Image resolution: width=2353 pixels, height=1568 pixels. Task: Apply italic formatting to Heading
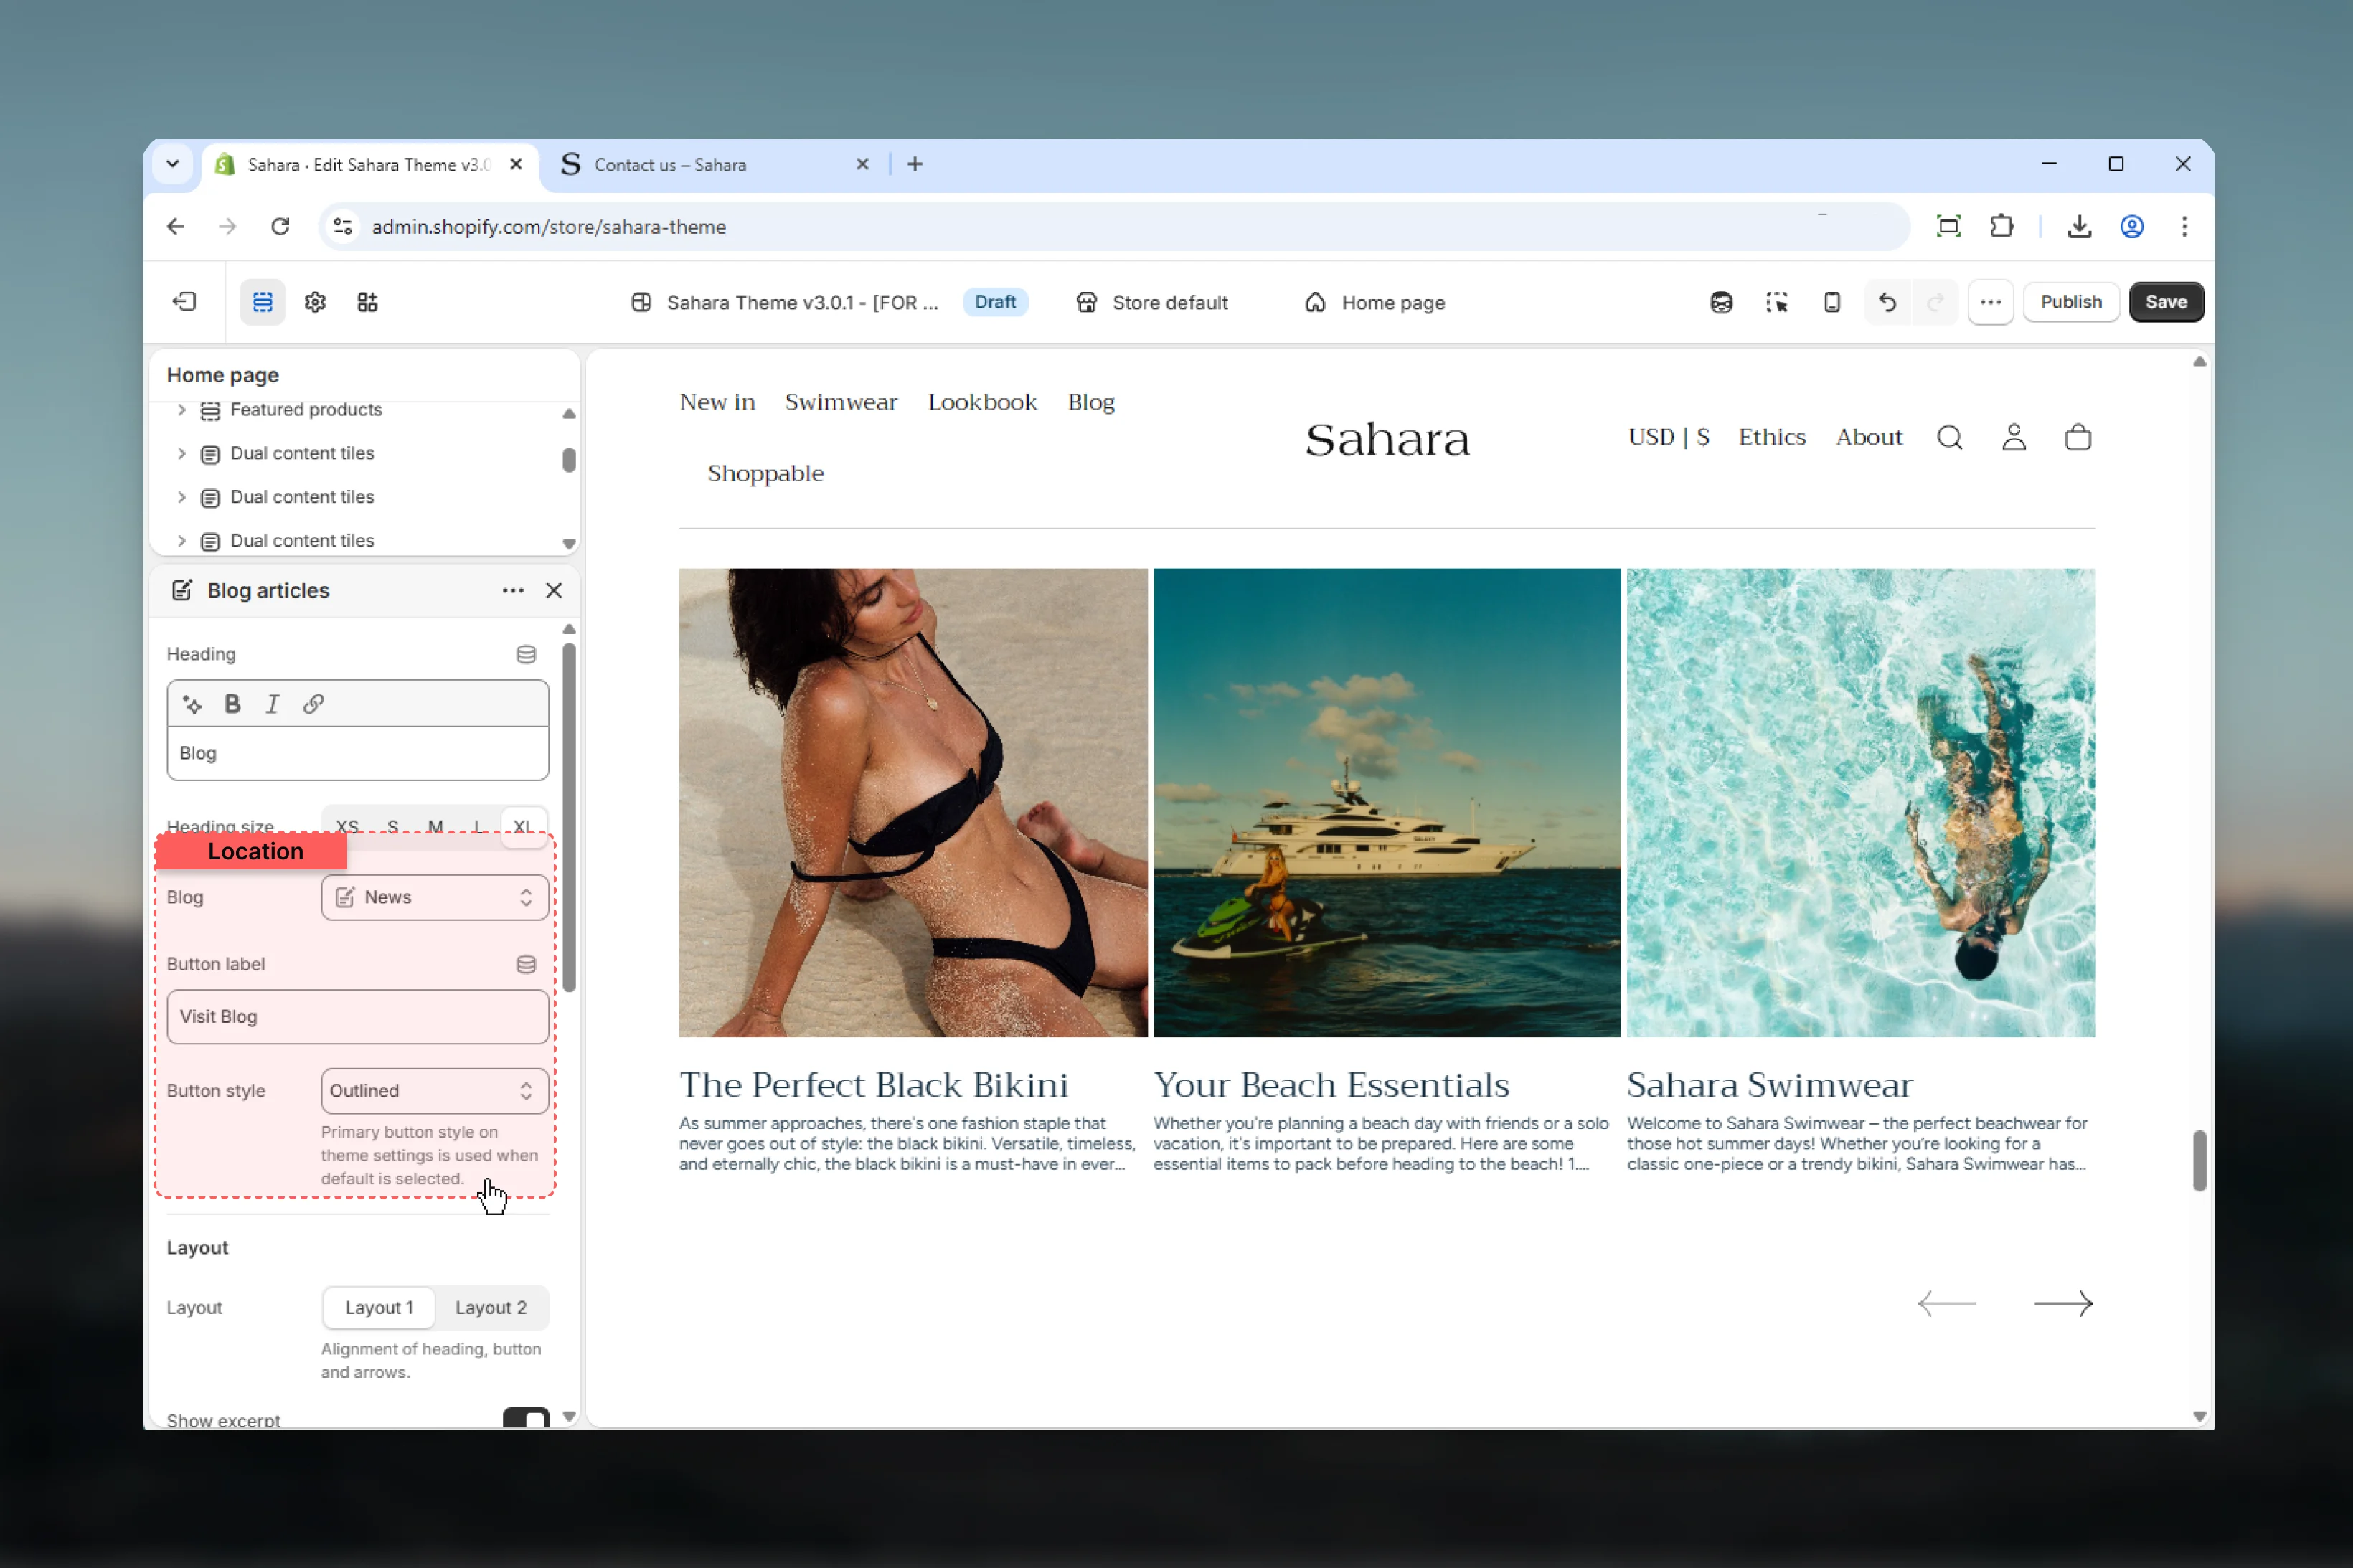(x=272, y=704)
